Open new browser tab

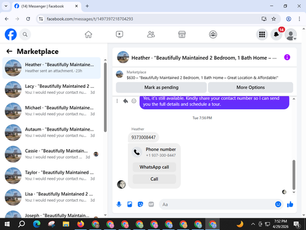pyautogui.click(x=87, y=6)
